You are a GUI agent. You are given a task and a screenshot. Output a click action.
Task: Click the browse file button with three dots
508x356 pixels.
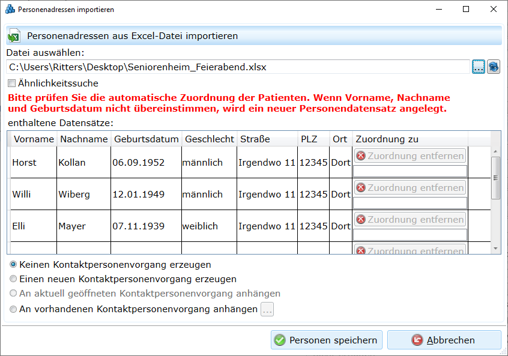tap(478, 67)
